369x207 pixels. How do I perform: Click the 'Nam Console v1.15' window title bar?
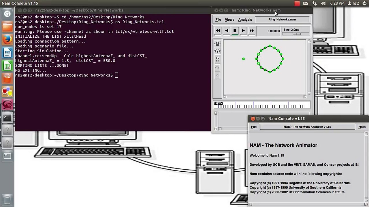pyautogui.click(x=308, y=119)
